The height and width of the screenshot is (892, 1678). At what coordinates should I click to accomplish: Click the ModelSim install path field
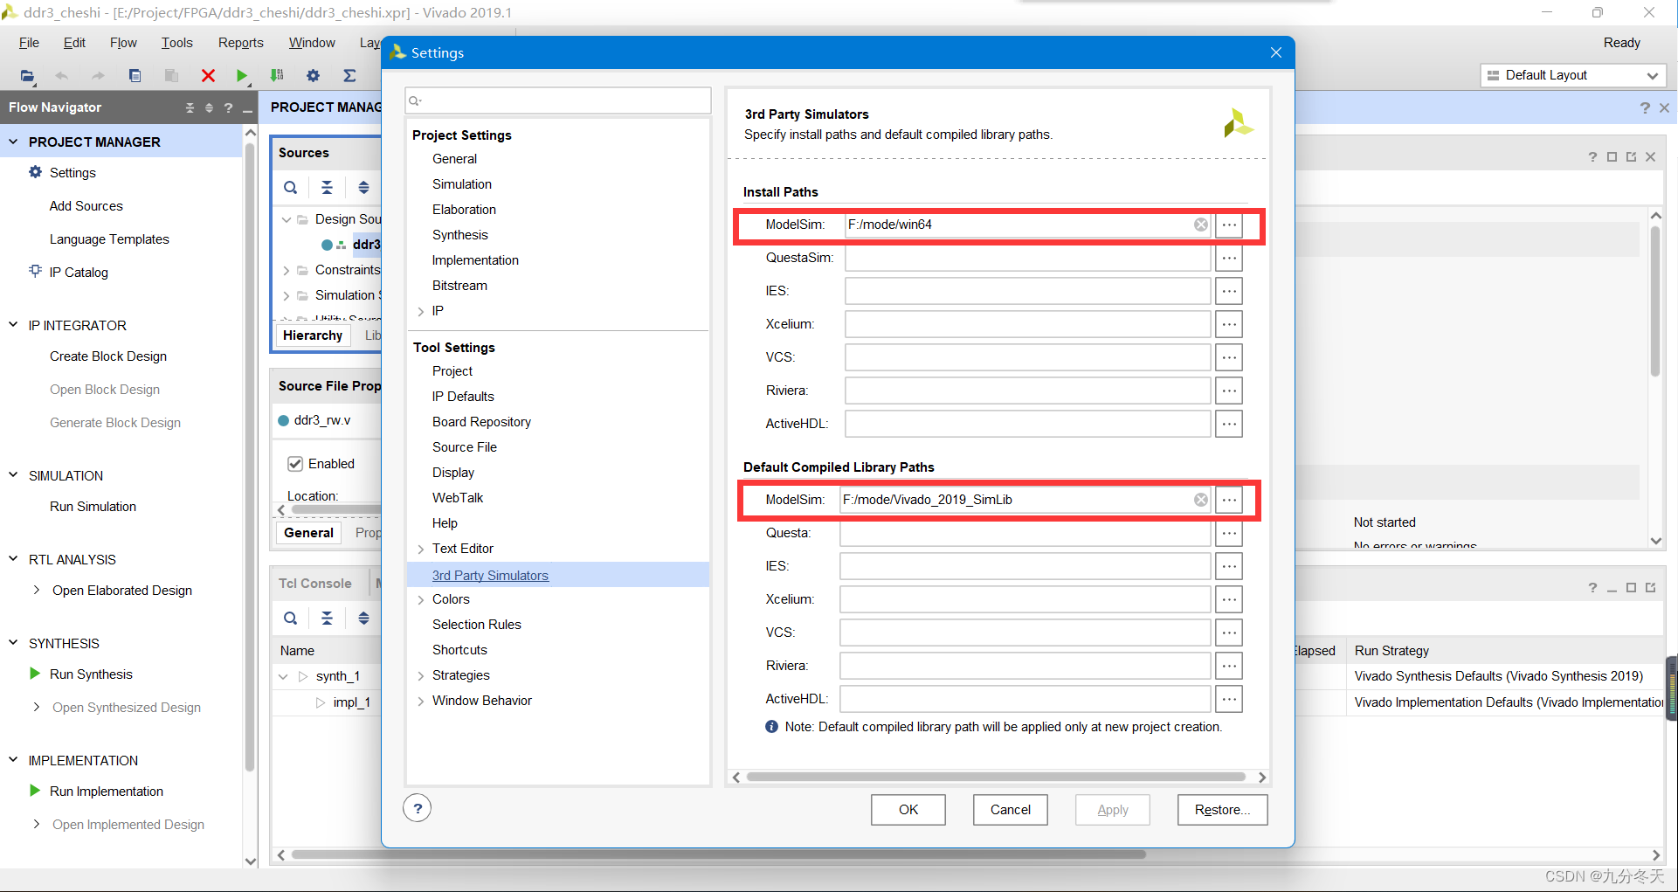pos(1027,225)
